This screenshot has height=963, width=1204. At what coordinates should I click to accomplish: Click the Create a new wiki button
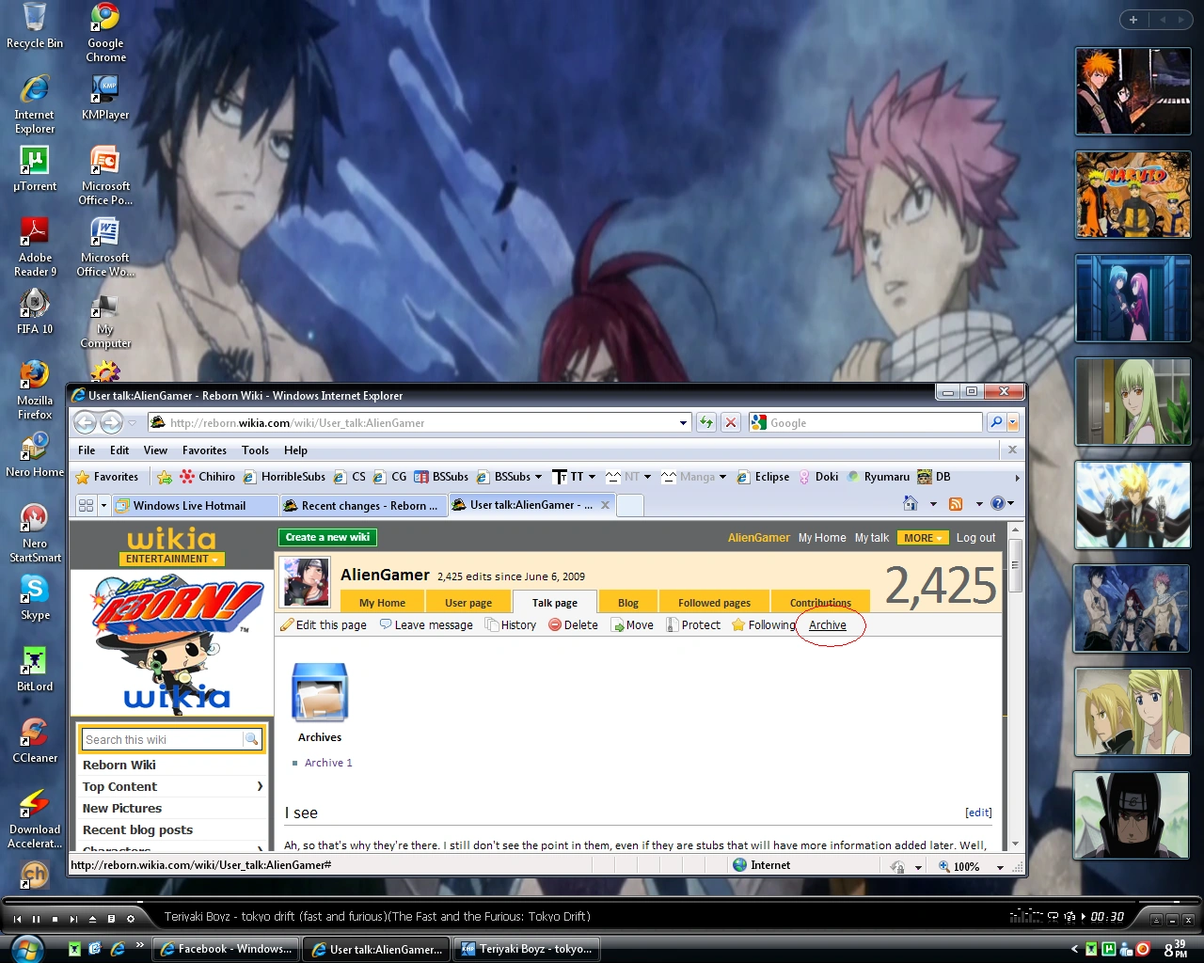point(327,537)
